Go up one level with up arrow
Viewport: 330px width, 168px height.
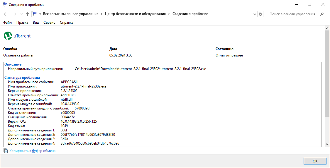pyautogui.click(x=27, y=14)
